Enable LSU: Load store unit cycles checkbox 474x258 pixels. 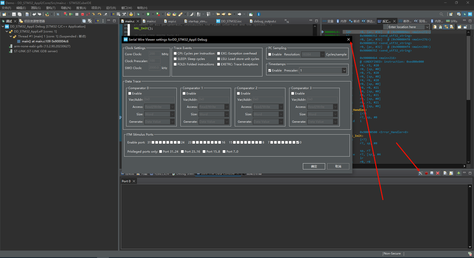click(x=219, y=59)
